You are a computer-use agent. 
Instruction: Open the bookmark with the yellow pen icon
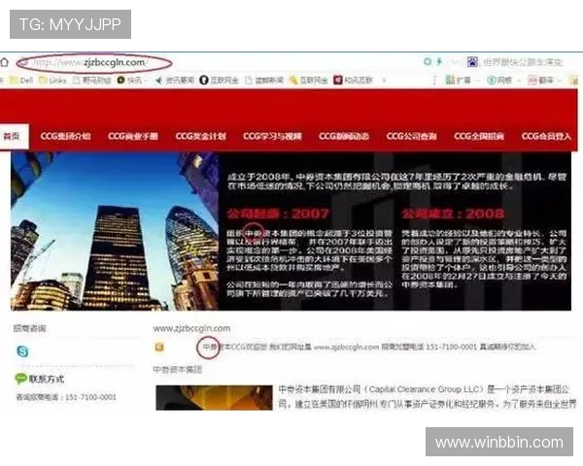click(x=309, y=80)
